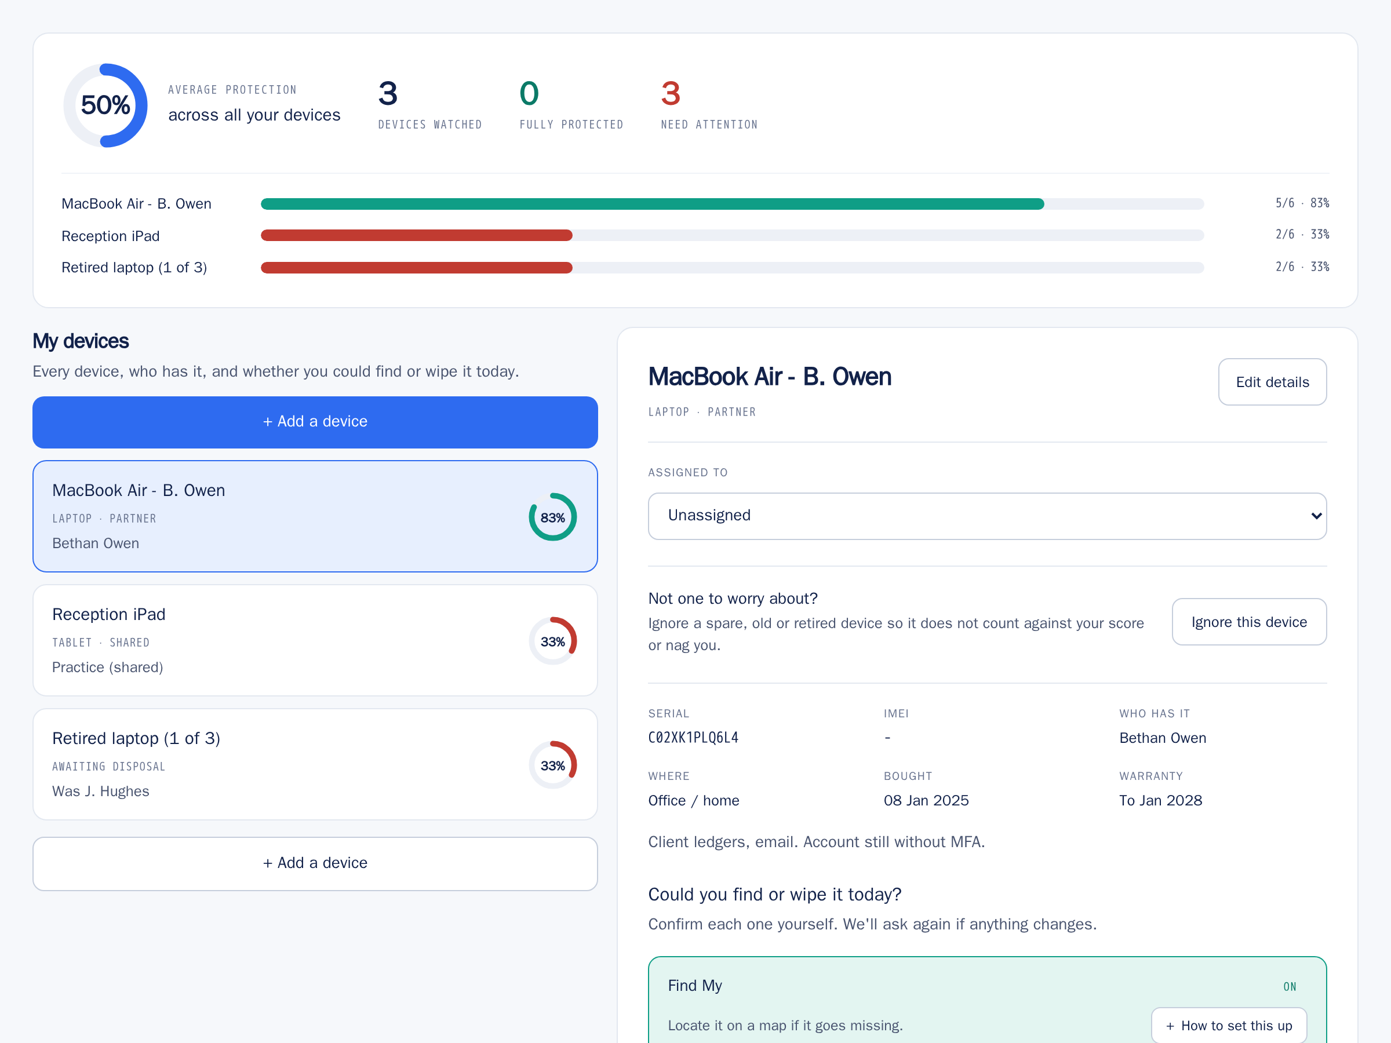
Task: Click 'Practice (shared)' on Reception iPad card
Action: [x=108, y=667]
